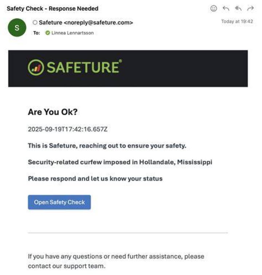Click the Safeture circular logo icon

click(x=36, y=67)
